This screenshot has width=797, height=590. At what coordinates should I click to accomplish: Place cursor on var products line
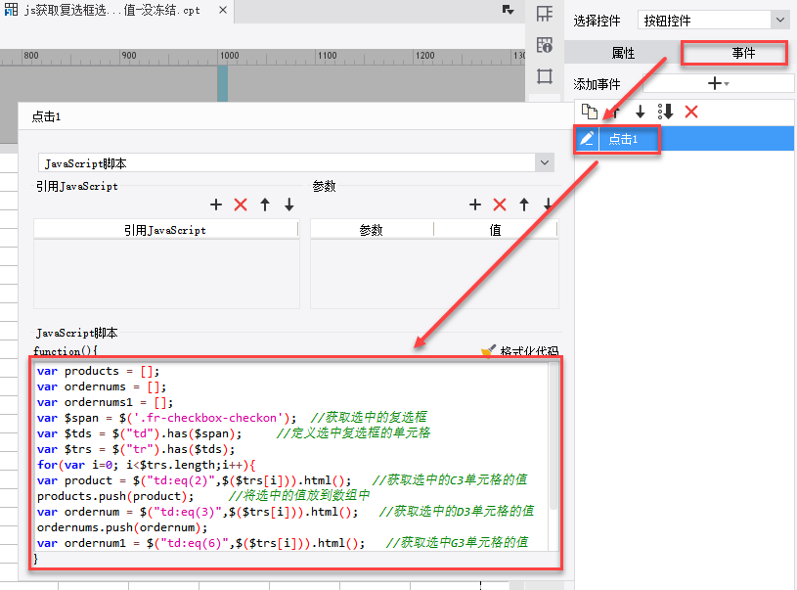click(x=98, y=371)
